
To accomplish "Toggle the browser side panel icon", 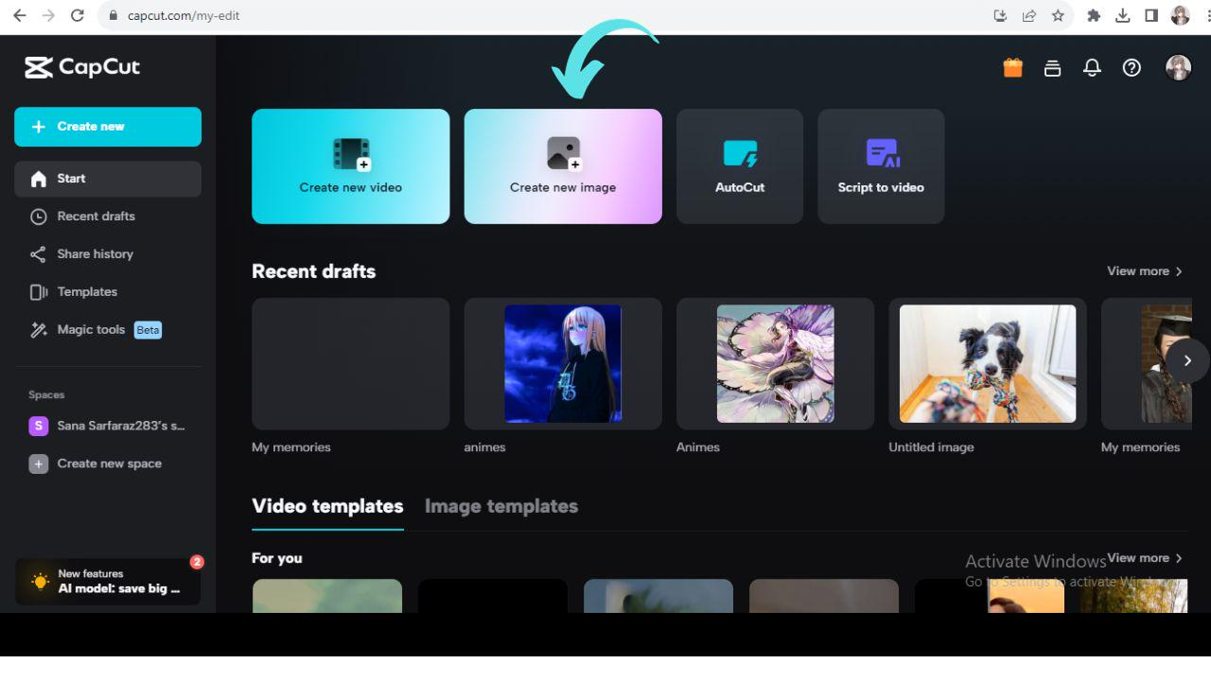I will (1151, 15).
